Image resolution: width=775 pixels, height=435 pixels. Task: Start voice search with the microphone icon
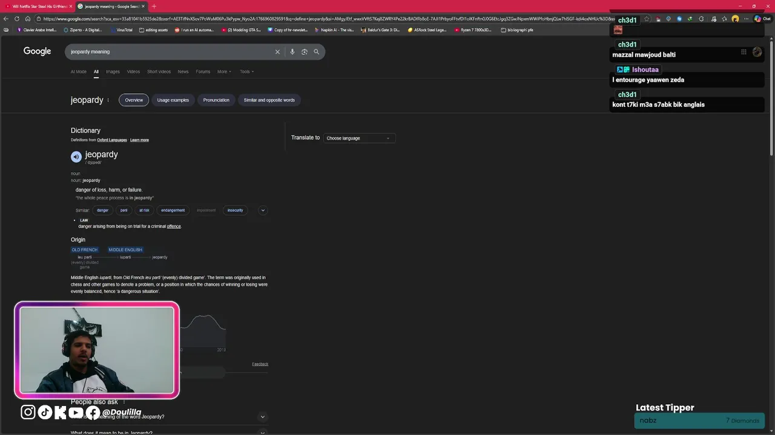[292, 52]
